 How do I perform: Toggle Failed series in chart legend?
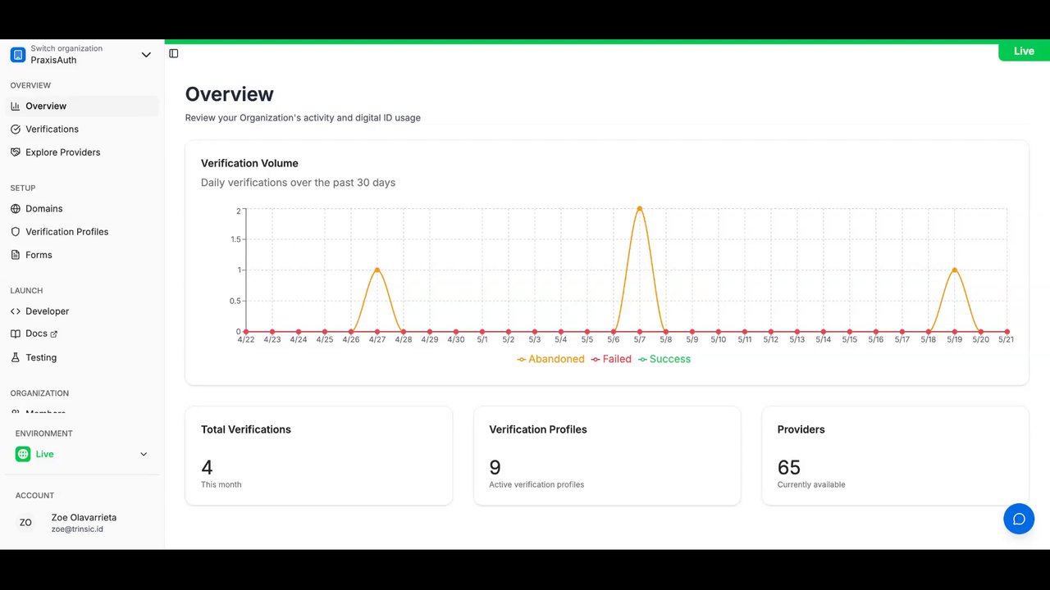[x=611, y=359]
